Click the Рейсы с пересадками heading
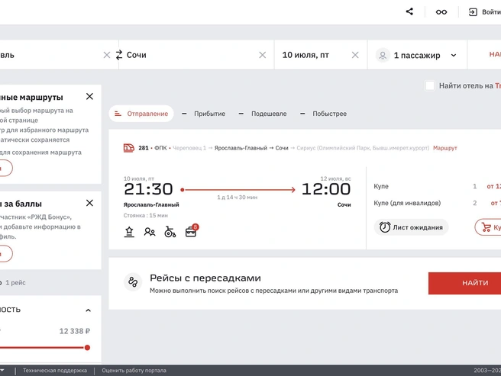The height and width of the screenshot is (376, 501). [x=205, y=278]
